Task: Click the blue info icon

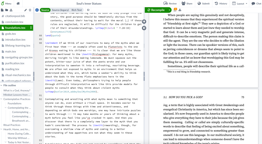Action: pyautogui.click(x=37, y=10)
